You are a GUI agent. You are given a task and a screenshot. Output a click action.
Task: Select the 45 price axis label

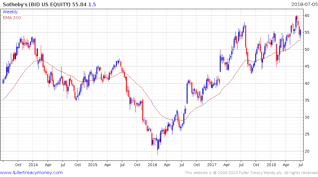[x=307, y=66]
